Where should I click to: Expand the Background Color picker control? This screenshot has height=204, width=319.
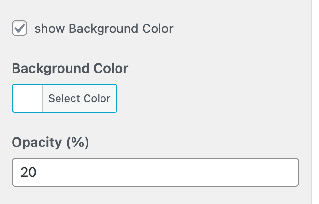[64, 99]
